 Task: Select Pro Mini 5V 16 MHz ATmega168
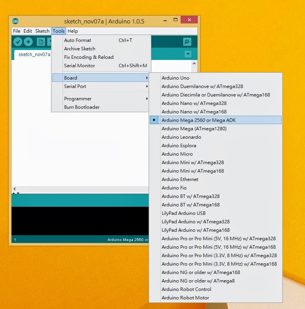(215, 247)
